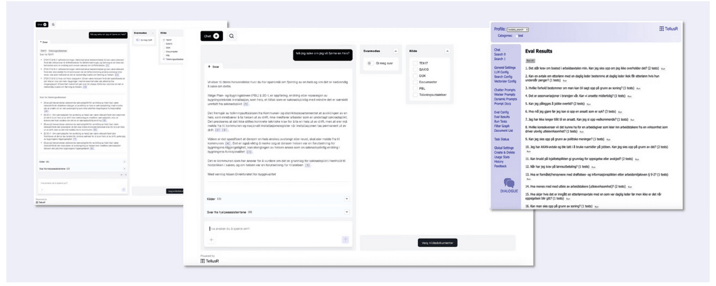Screen dimensions: 716x286
Task: Check the Documaster source in center window
Action: point(415,82)
